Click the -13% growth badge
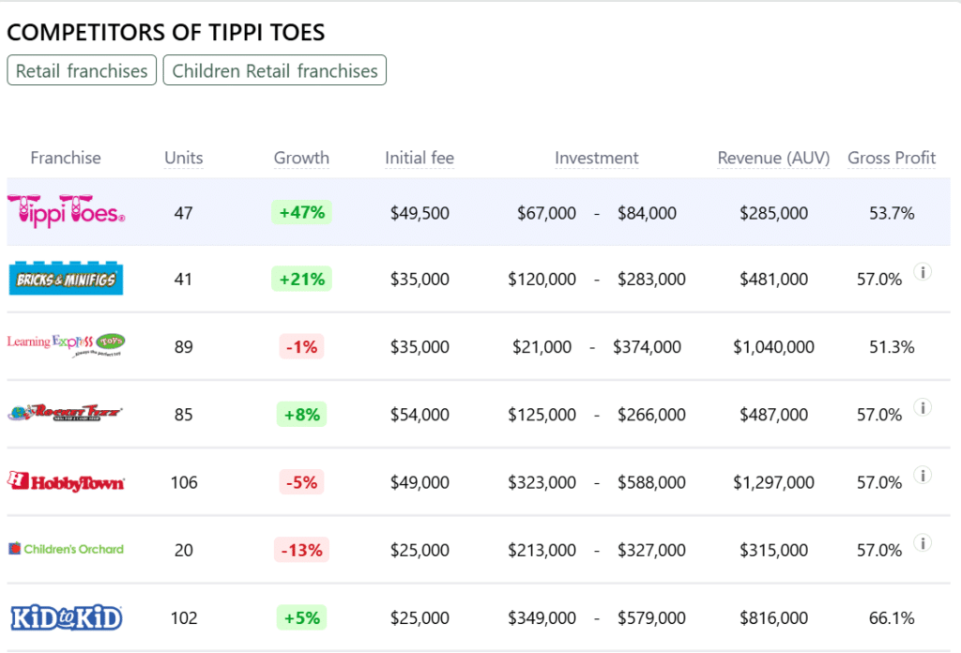The width and height of the screenshot is (961, 653). pos(301,550)
